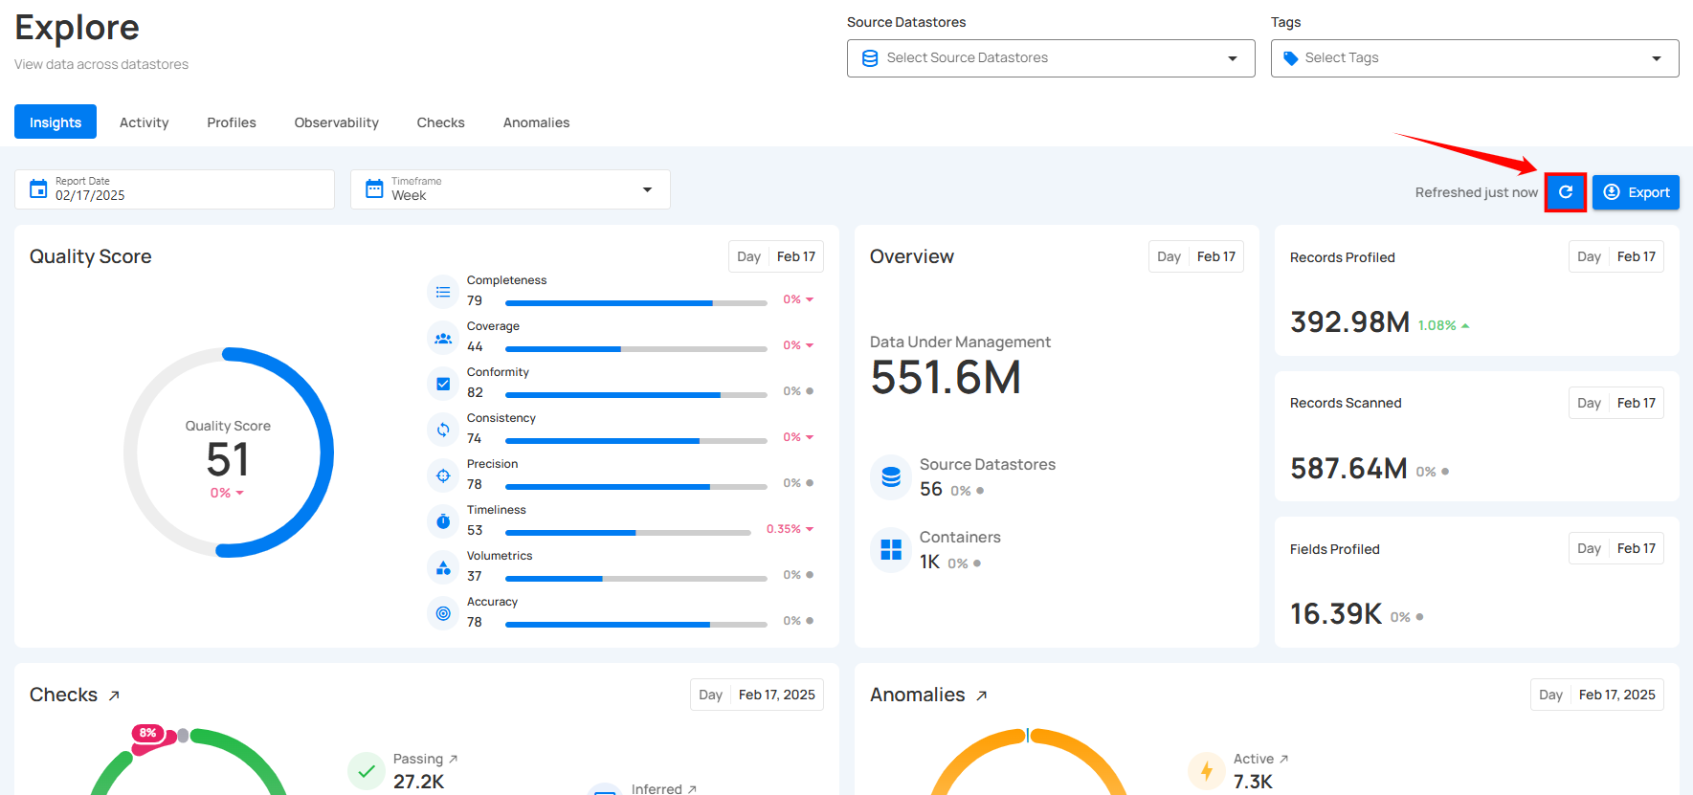The image size is (1693, 795).
Task: Click the Consistency sync icon
Action: [443, 430]
